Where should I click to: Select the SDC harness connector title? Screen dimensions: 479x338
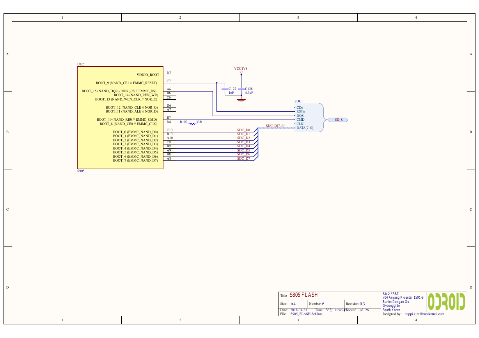(x=298, y=101)
